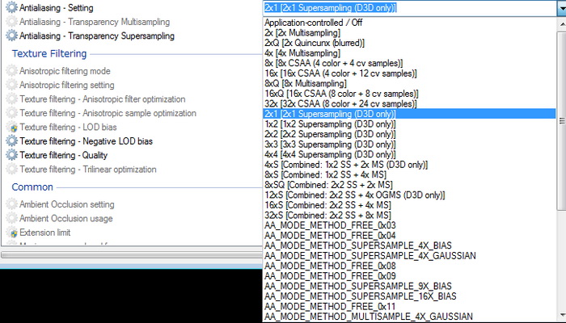Click the scroll-down arrow of dropdown list
The image size is (566, 323).
pos(562,314)
